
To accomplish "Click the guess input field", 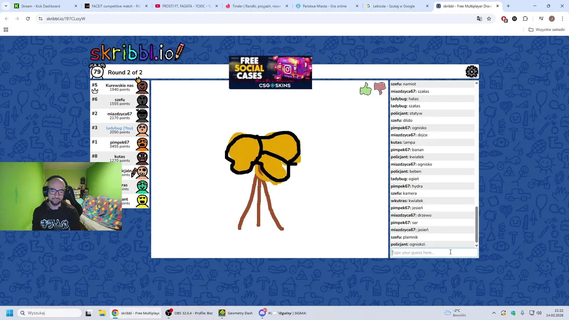I will tap(434, 252).
